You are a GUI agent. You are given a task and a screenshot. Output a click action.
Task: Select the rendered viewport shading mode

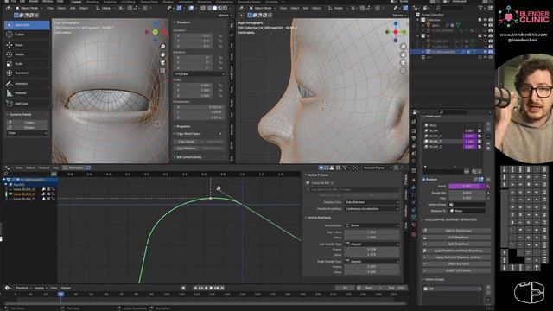[226, 8]
